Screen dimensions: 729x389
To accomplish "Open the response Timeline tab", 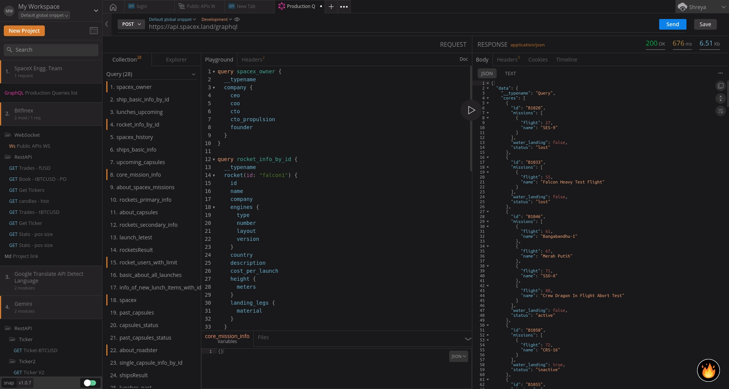I will pyautogui.click(x=566, y=60).
